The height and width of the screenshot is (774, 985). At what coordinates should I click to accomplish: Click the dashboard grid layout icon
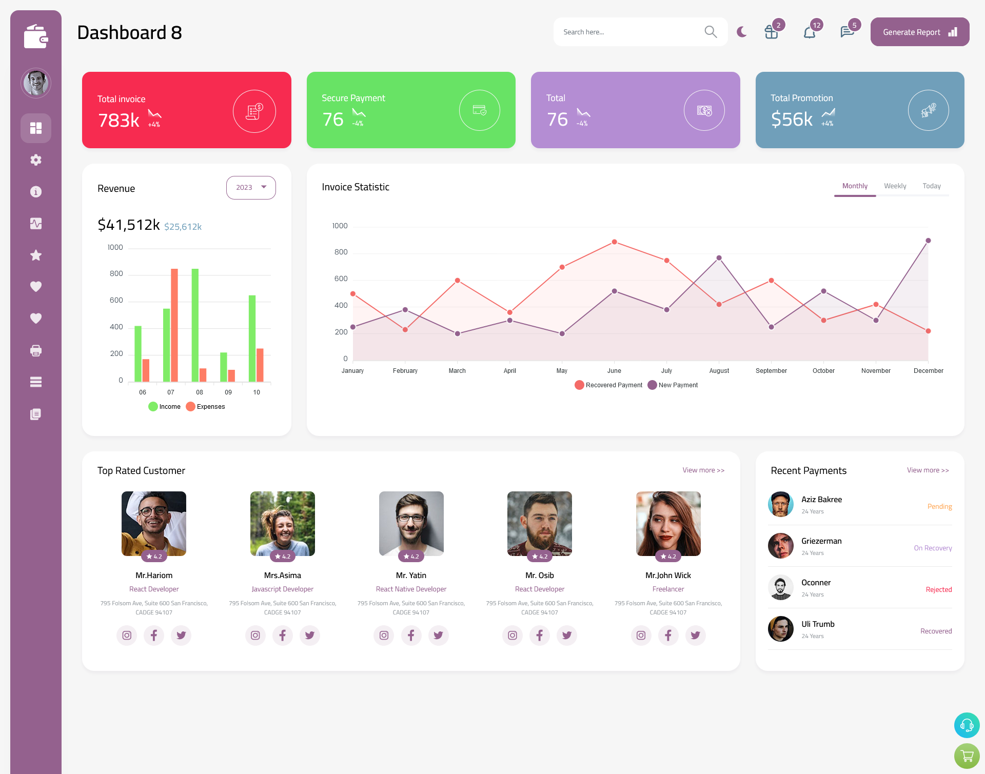coord(35,128)
